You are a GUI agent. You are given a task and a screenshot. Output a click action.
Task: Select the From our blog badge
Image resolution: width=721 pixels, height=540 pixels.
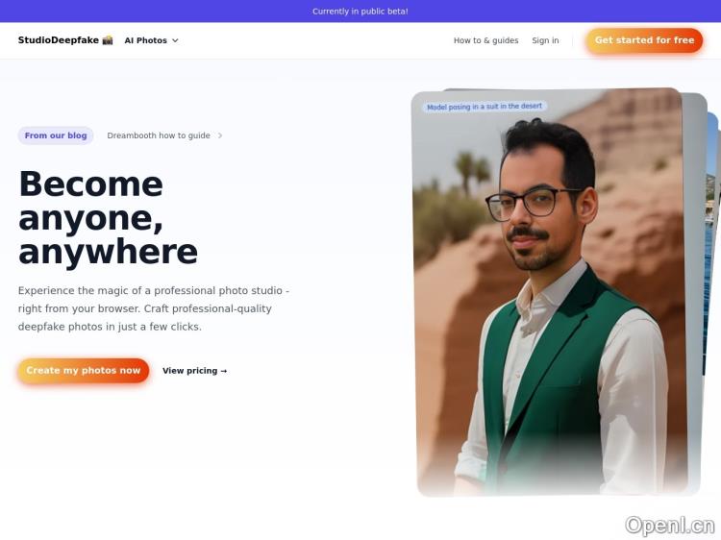pos(56,135)
